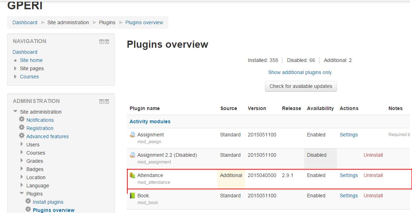Expand Users in administration tree
Screen dimensions: 412x213
coord(22,144)
